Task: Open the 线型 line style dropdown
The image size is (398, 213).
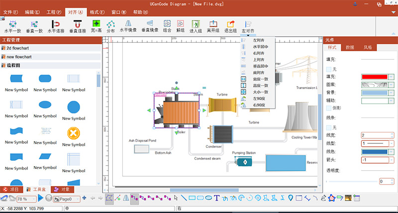Action: [x=392, y=143]
